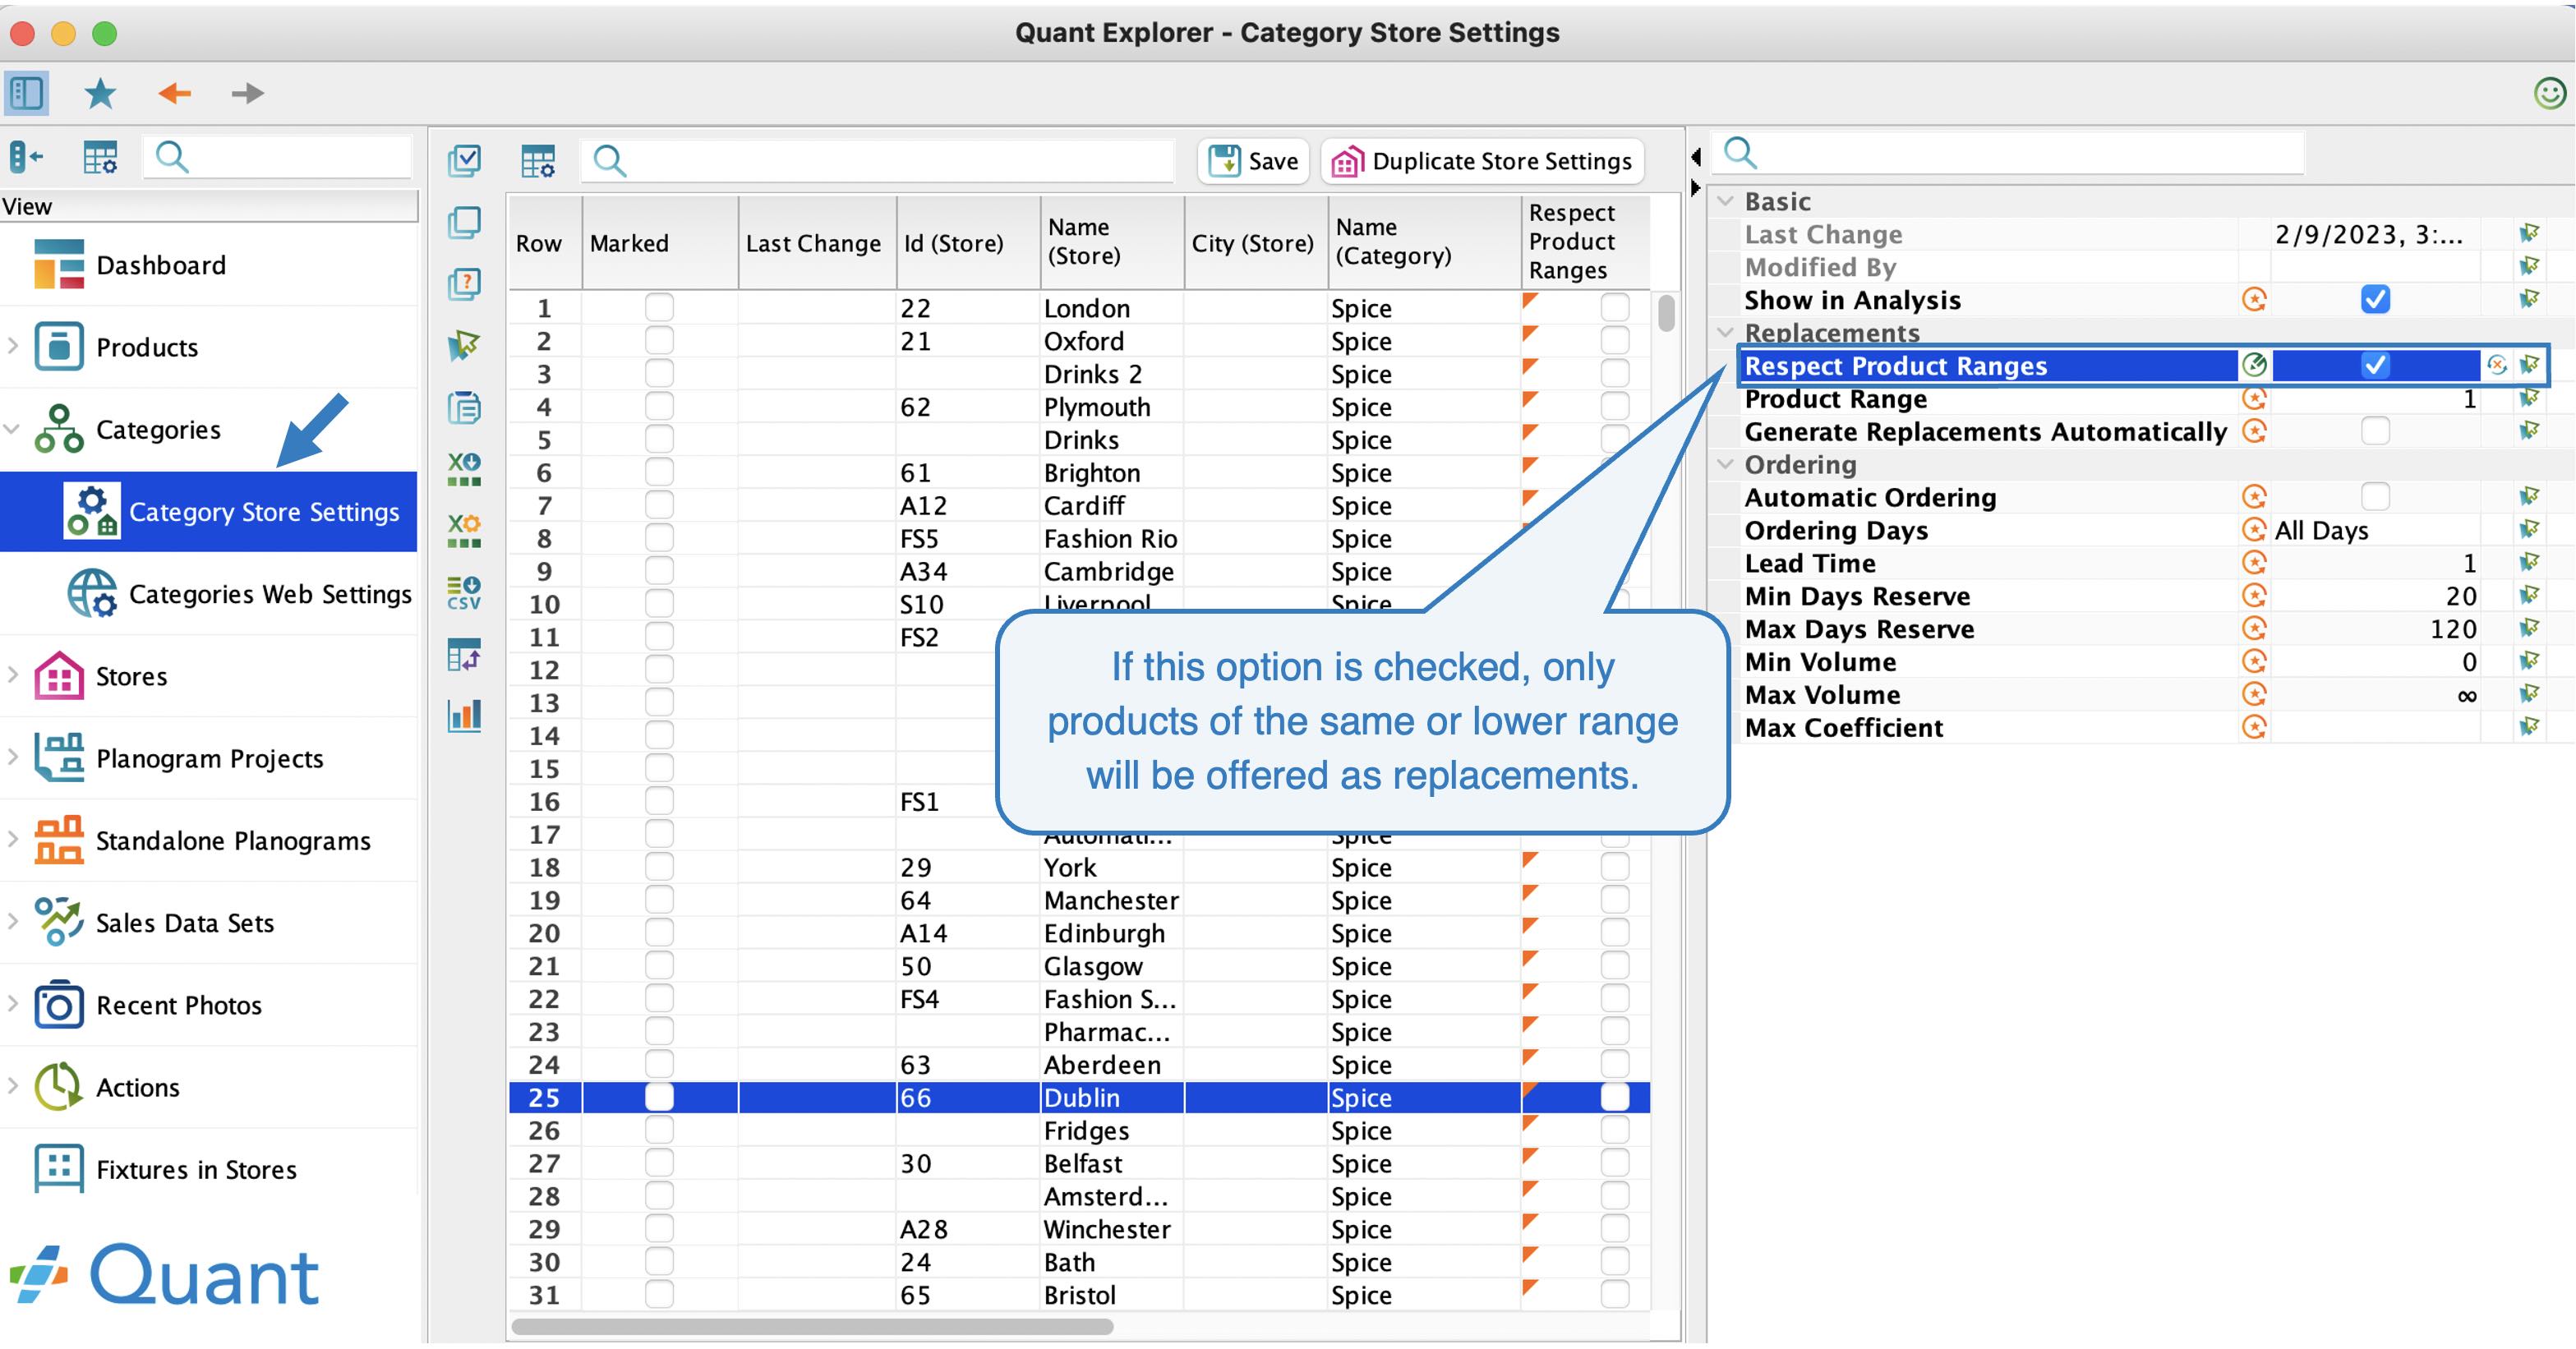The width and height of the screenshot is (2576, 1349).
Task: Click the magnifier in the properties search
Action: (1741, 153)
